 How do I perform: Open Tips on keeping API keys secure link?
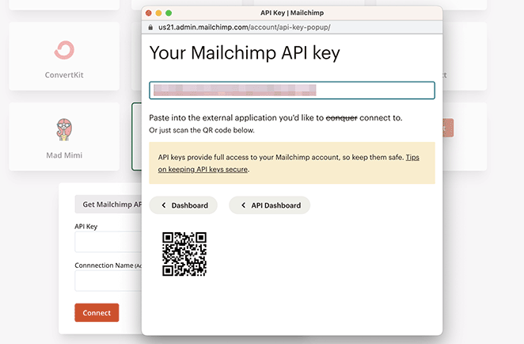(288, 163)
